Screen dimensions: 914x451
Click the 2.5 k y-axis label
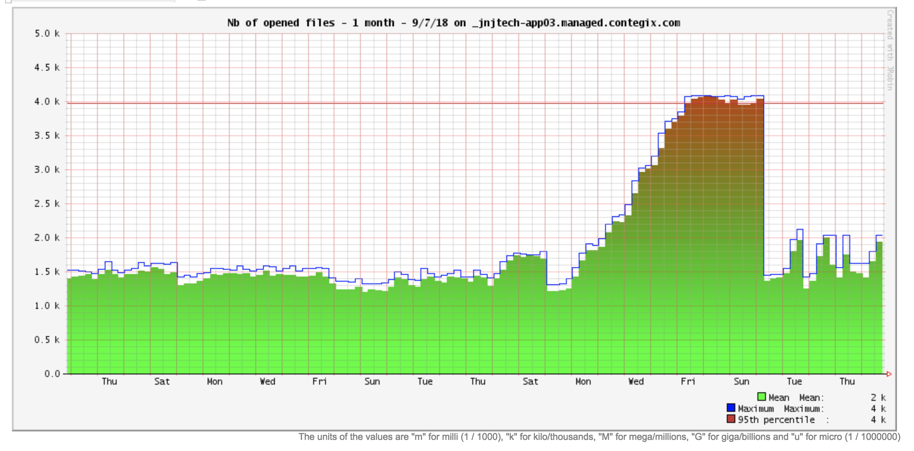(x=47, y=204)
